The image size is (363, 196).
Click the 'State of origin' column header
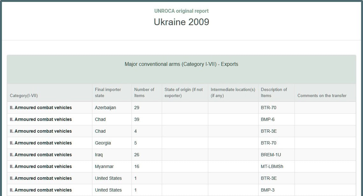[x=184, y=93]
